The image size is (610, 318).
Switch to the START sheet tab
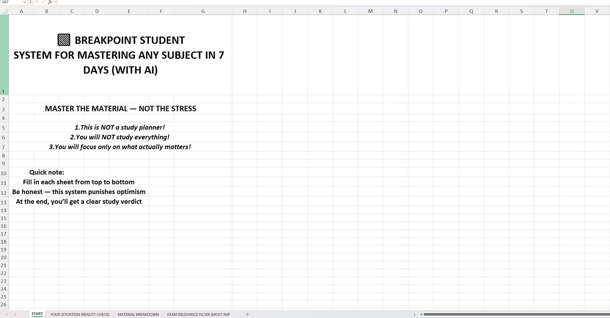pos(37,314)
